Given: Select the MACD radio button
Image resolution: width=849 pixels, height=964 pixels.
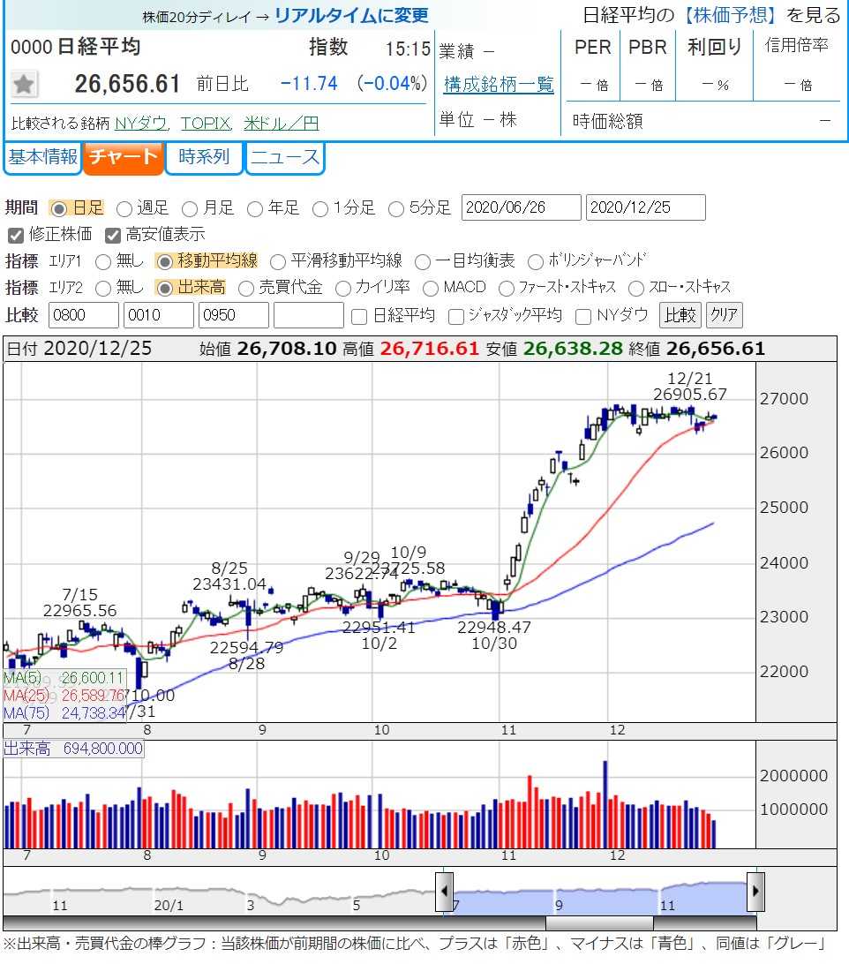Looking at the screenshot, I should 431,289.
